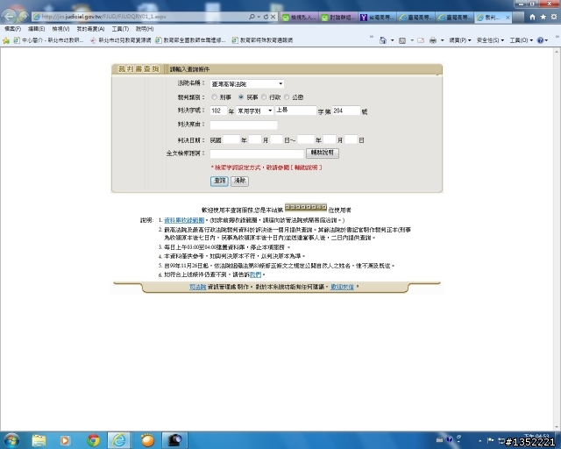Go forward with the browser Forward arrow
This screenshot has height=449, width=561.
click(24, 17)
